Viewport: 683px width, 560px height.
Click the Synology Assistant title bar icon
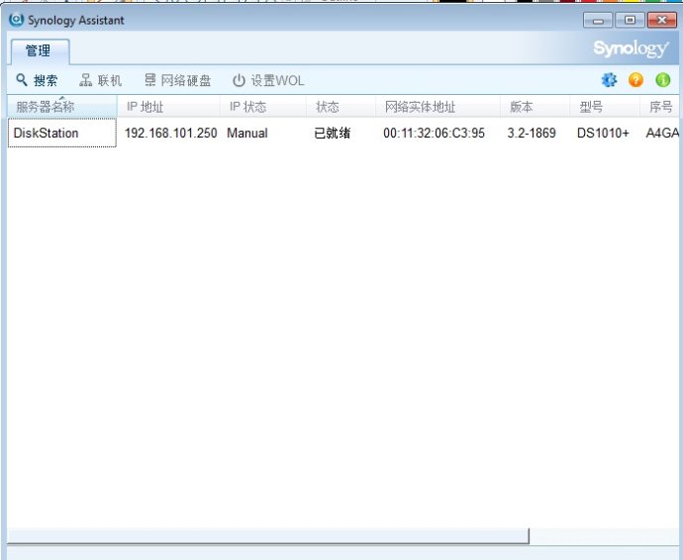16,20
